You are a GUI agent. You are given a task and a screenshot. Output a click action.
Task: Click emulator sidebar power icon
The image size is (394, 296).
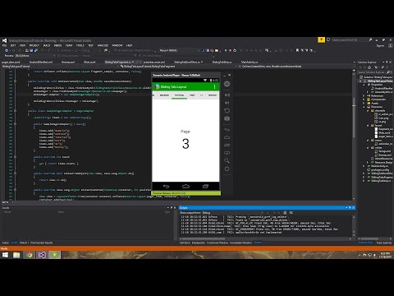pos(227,169)
